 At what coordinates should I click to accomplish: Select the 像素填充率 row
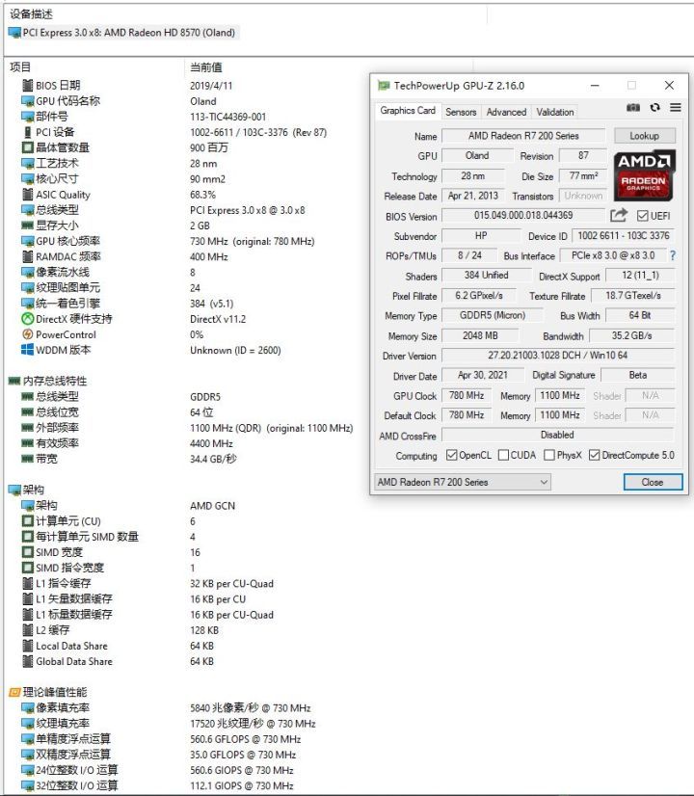coord(63,707)
